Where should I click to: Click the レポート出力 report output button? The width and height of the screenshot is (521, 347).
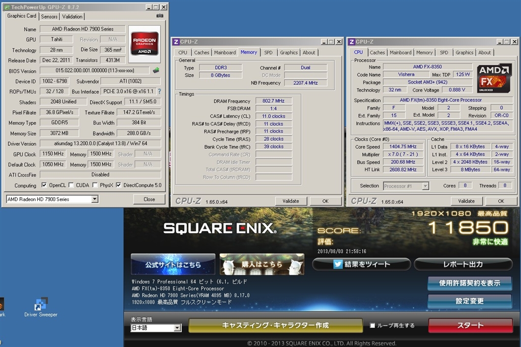tap(463, 264)
